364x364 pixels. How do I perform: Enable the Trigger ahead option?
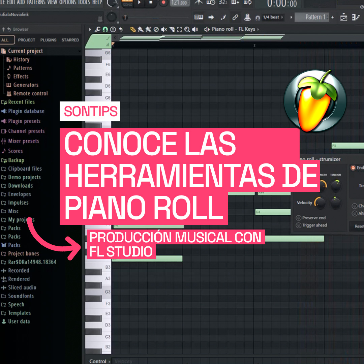tap(298, 225)
